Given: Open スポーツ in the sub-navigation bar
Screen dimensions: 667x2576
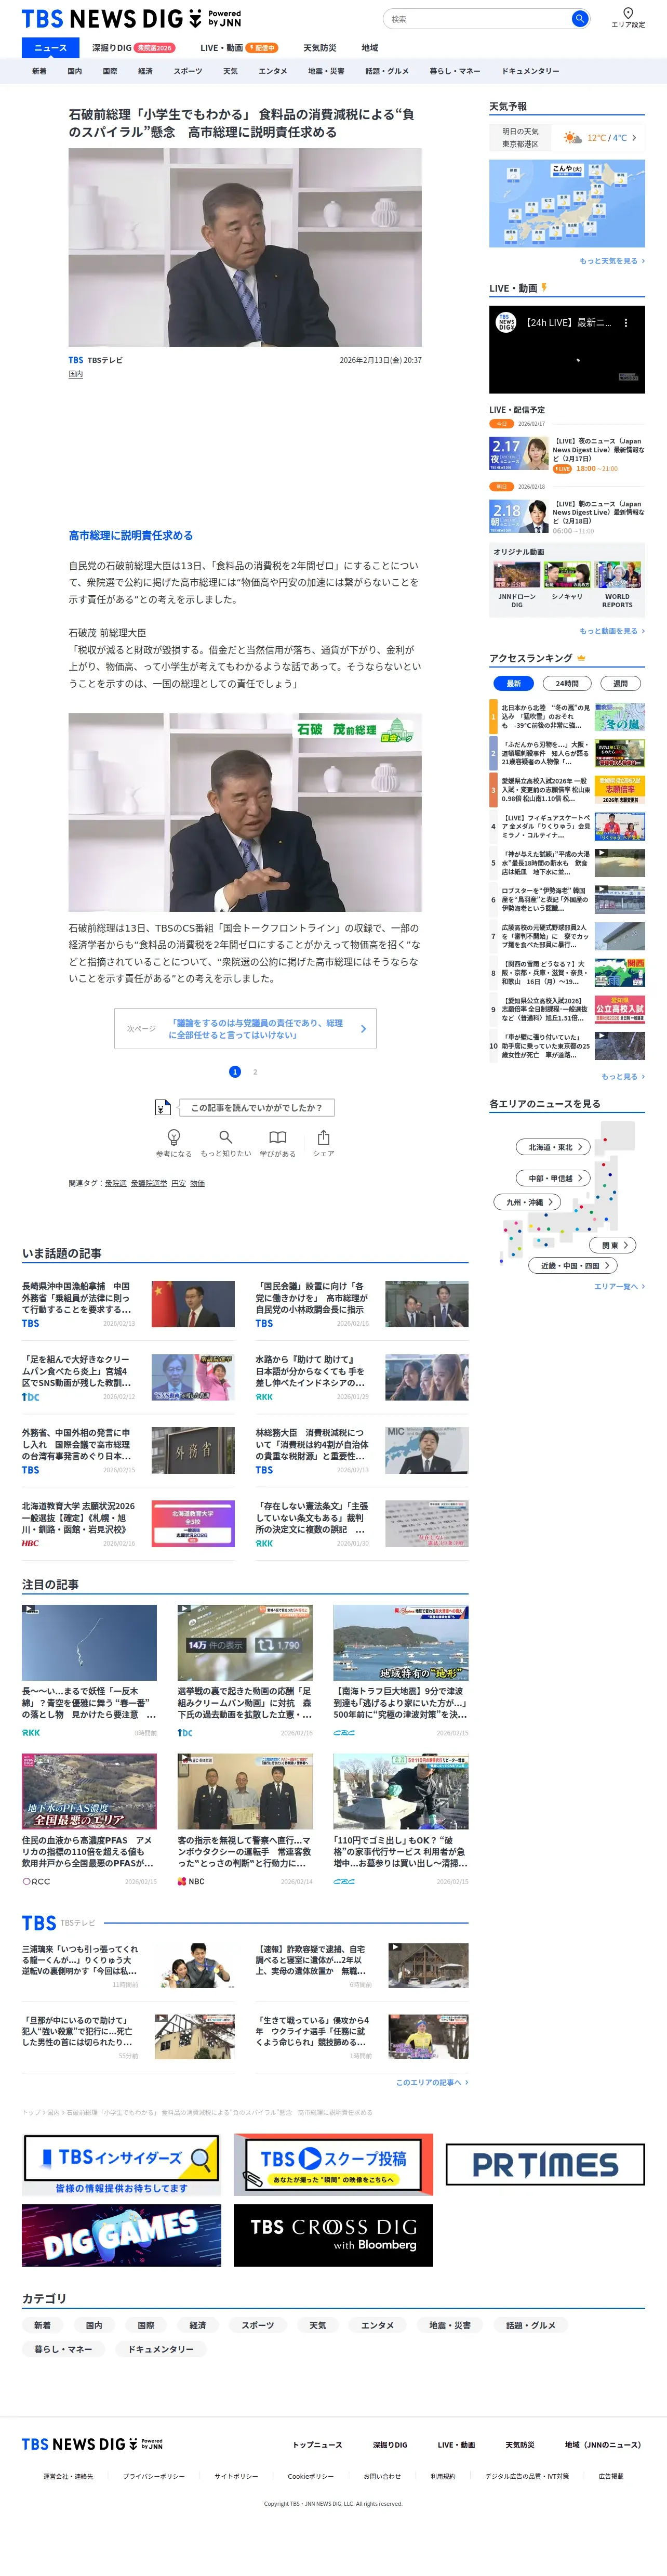Looking at the screenshot, I should 188,71.
